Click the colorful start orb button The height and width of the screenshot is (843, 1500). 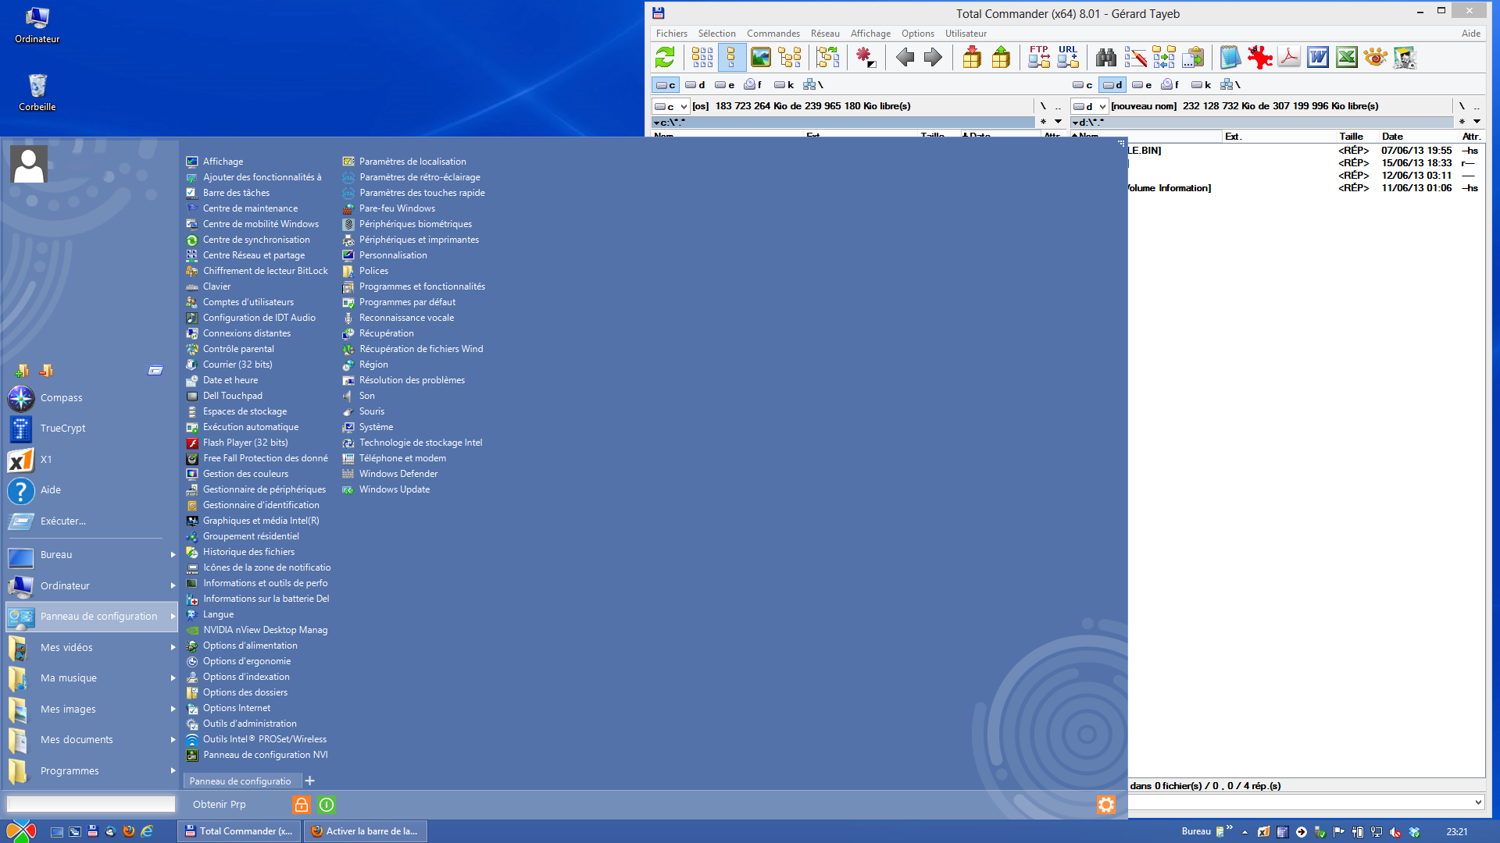coord(21,831)
